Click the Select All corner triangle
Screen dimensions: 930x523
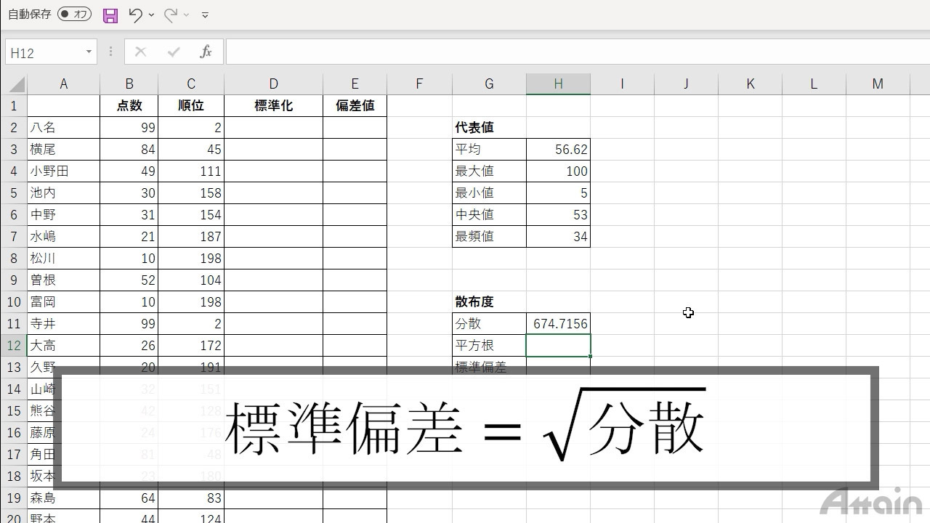click(x=16, y=84)
